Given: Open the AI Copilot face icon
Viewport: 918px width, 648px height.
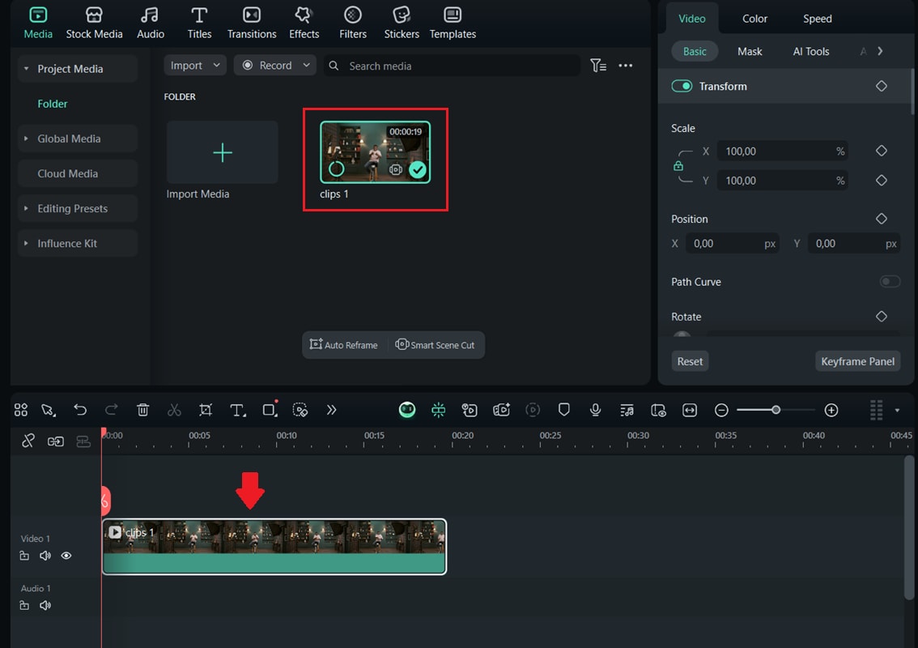Looking at the screenshot, I should pyautogui.click(x=407, y=410).
